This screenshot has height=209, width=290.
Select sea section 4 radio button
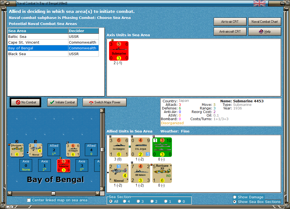[x=124, y=201]
